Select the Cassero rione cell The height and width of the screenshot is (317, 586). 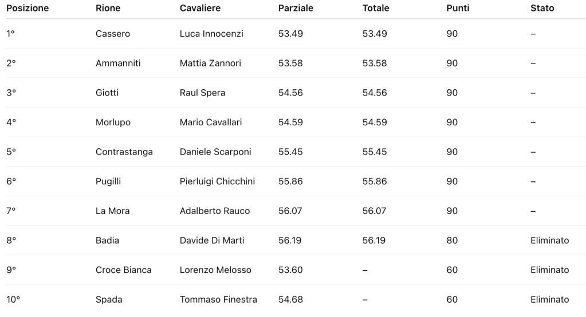click(113, 34)
